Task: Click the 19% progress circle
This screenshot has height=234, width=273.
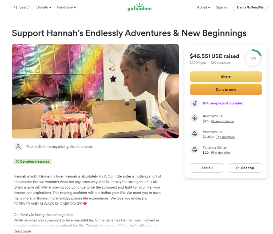Action: (x=253, y=58)
